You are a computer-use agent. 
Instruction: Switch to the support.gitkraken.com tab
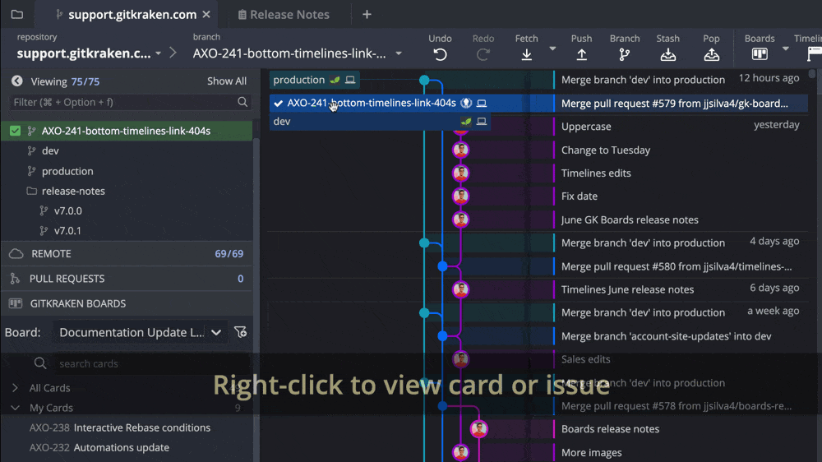[126, 15]
